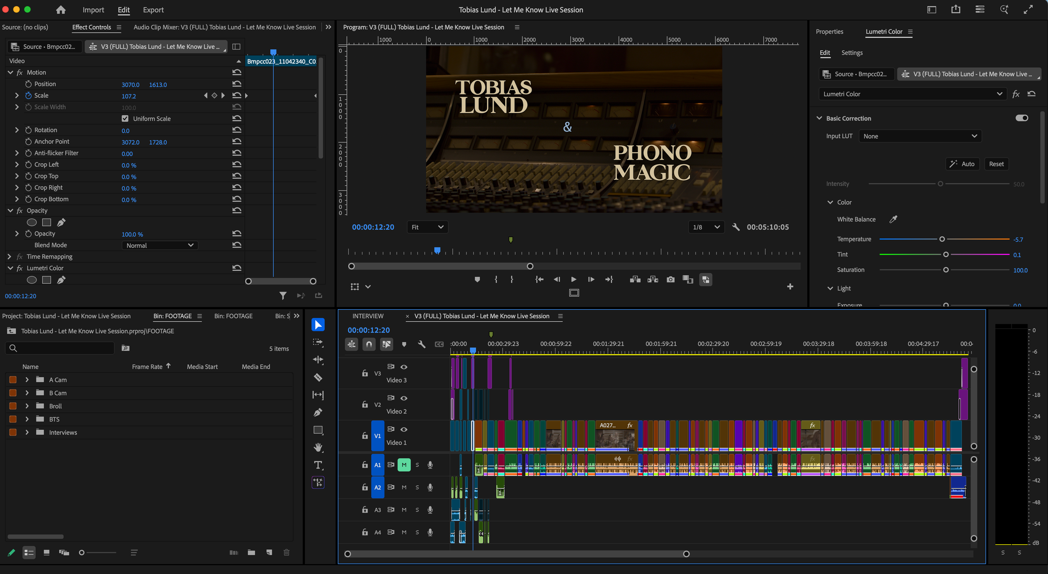Viewport: 1048px width, 574px height.
Task: Select the Razor tool
Action: (318, 377)
